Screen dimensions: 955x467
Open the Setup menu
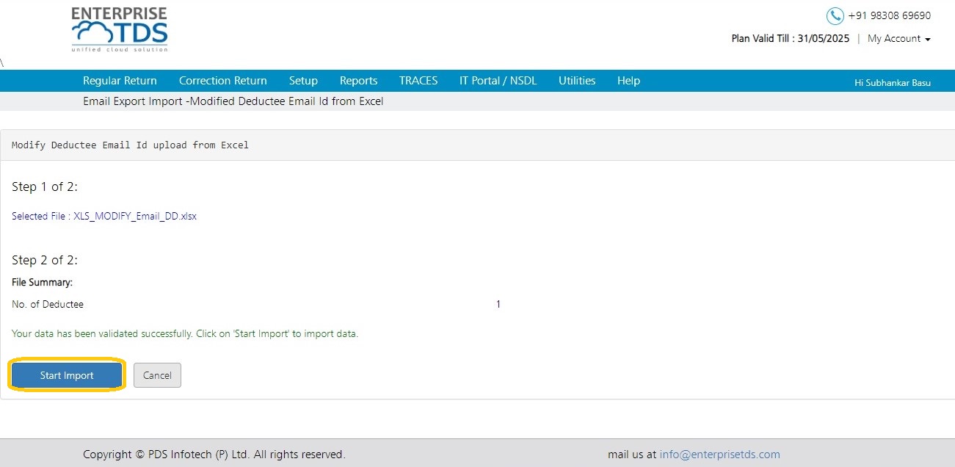[x=303, y=81]
